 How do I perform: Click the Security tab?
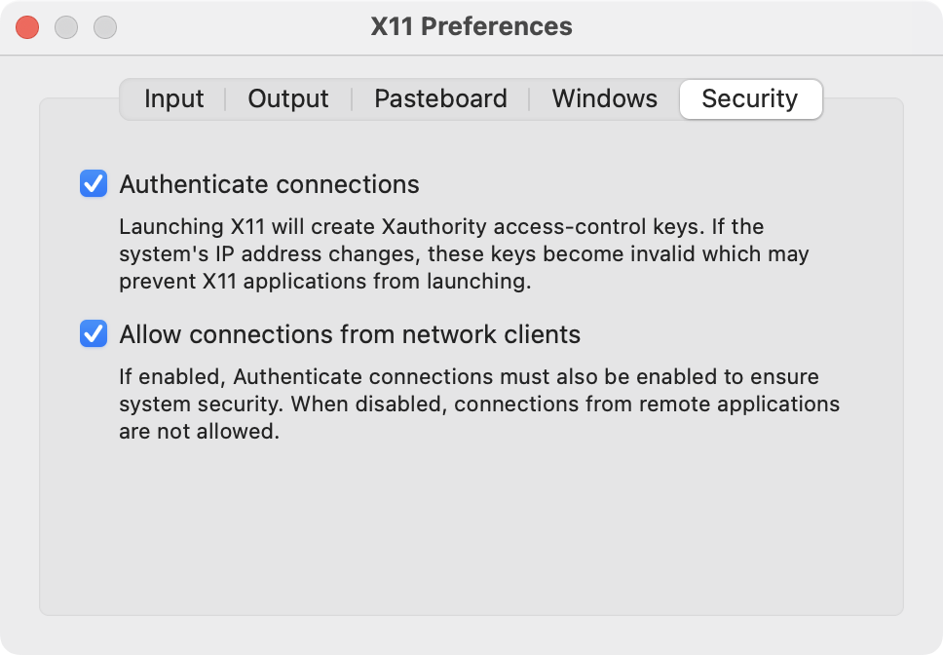point(749,99)
